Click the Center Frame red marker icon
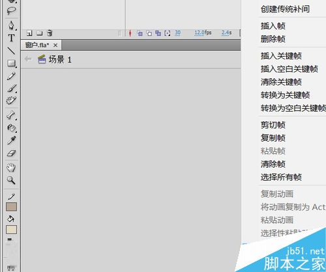This screenshot has height=272, width=326. point(130,33)
